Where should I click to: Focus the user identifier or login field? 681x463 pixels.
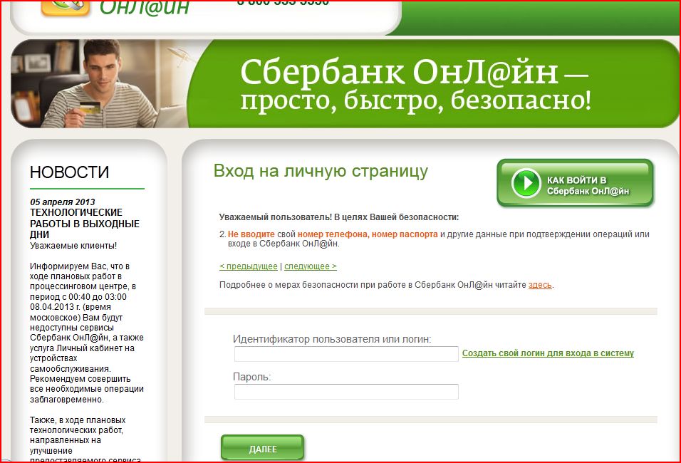(x=346, y=354)
